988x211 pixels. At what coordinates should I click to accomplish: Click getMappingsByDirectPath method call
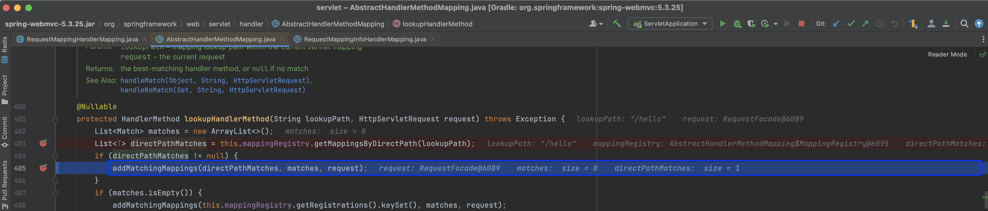coord(365,143)
